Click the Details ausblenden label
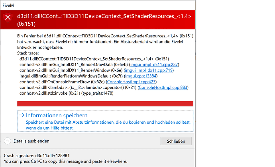Screen dimensions: 275x167 (x=31, y=141)
